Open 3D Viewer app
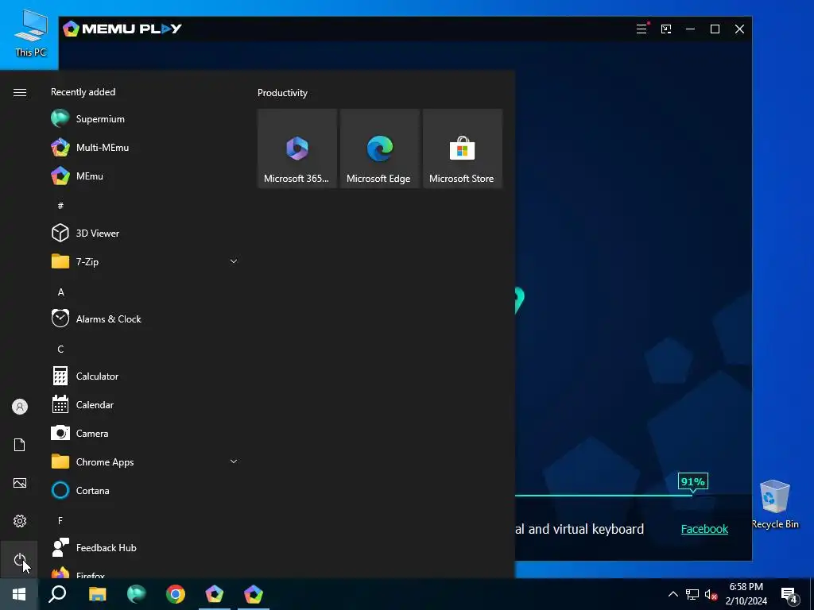The width and height of the screenshot is (814, 610). 145,233
